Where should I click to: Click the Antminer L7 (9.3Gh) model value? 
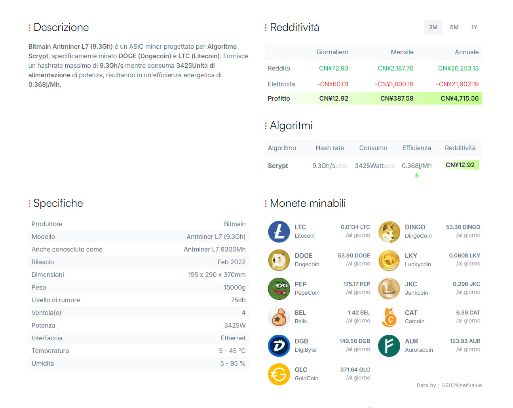pyautogui.click(x=216, y=236)
